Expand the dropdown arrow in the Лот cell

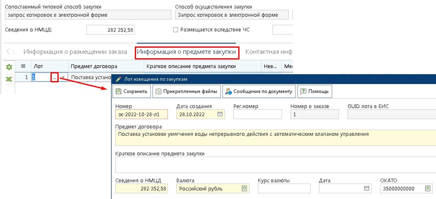(x=63, y=77)
